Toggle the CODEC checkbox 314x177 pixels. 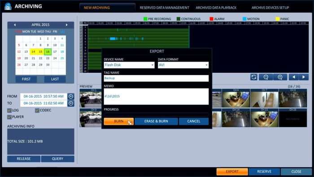pyautogui.click(x=37, y=110)
